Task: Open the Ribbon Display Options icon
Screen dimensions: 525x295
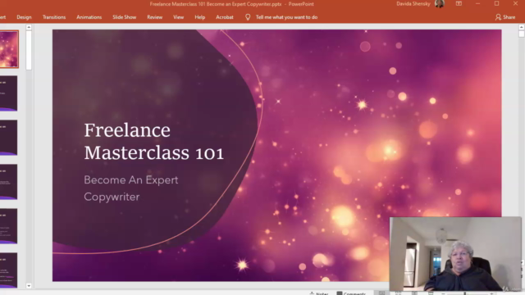Action: tap(459, 3)
